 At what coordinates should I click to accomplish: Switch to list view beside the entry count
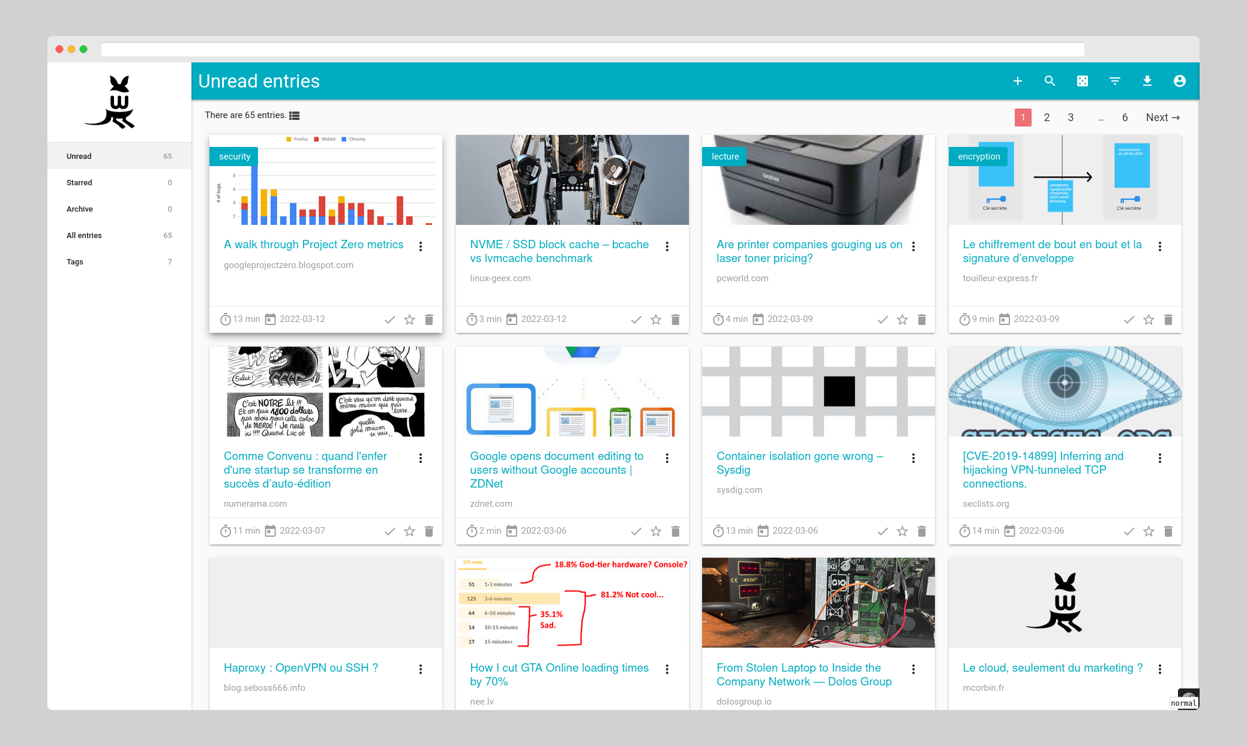pos(293,115)
